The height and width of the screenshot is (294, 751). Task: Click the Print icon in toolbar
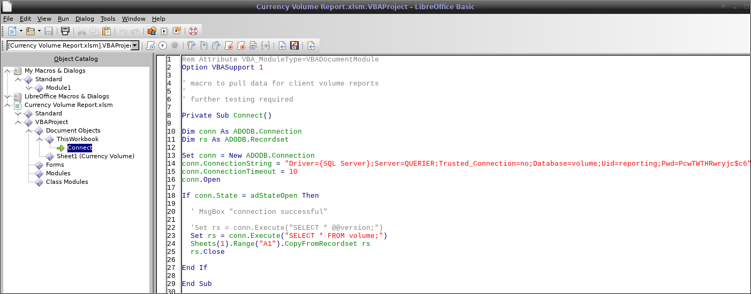click(65, 31)
